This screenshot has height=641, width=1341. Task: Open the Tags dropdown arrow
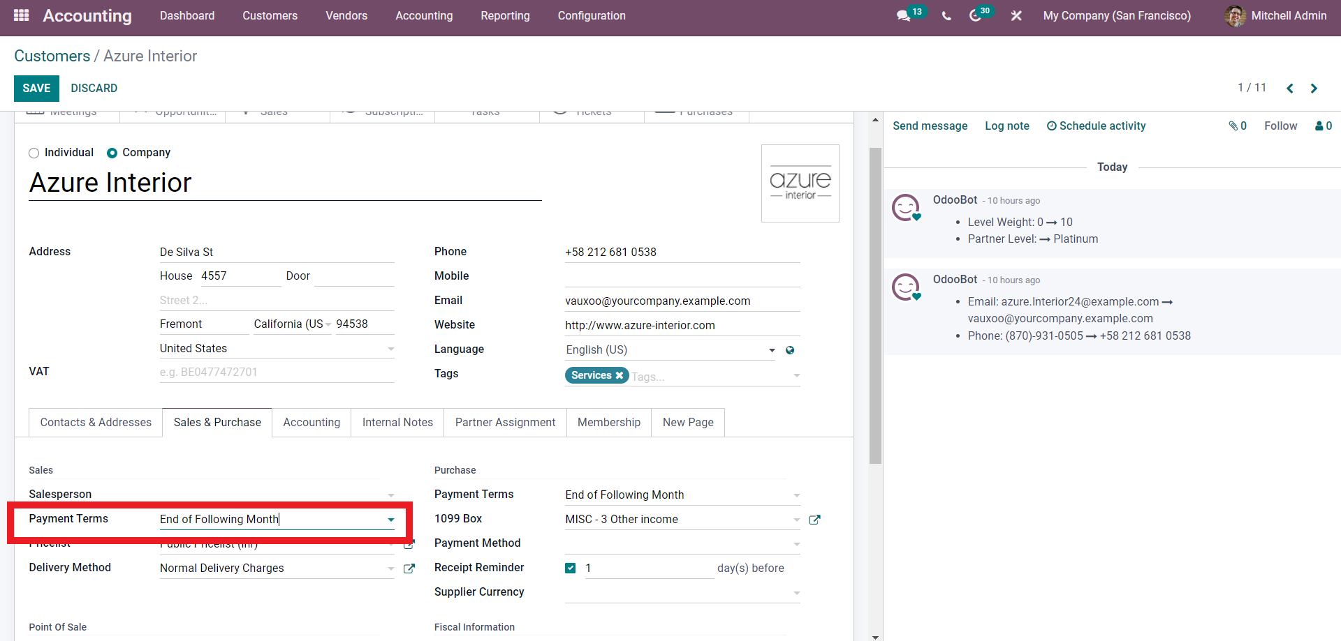[x=796, y=376]
